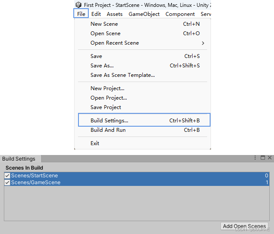Image resolution: width=274 pixels, height=234 pixels.
Task: Choose New Scene from File menu
Action: tap(142, 24)
